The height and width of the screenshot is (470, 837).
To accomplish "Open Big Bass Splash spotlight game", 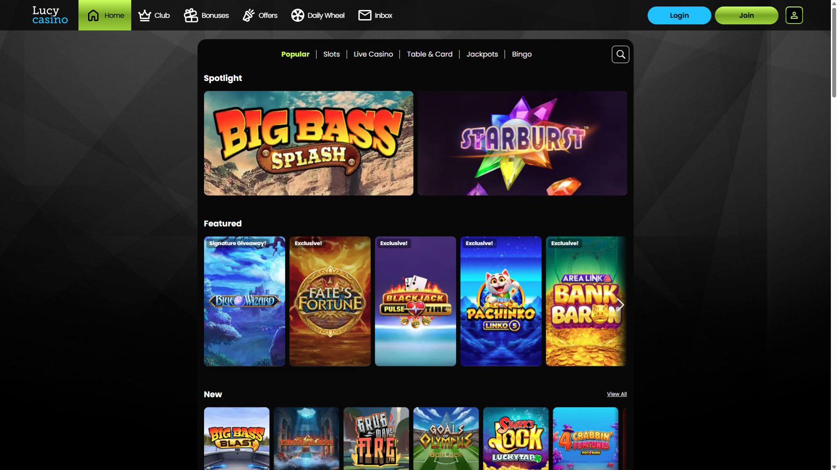I will [x=309, y=143].
